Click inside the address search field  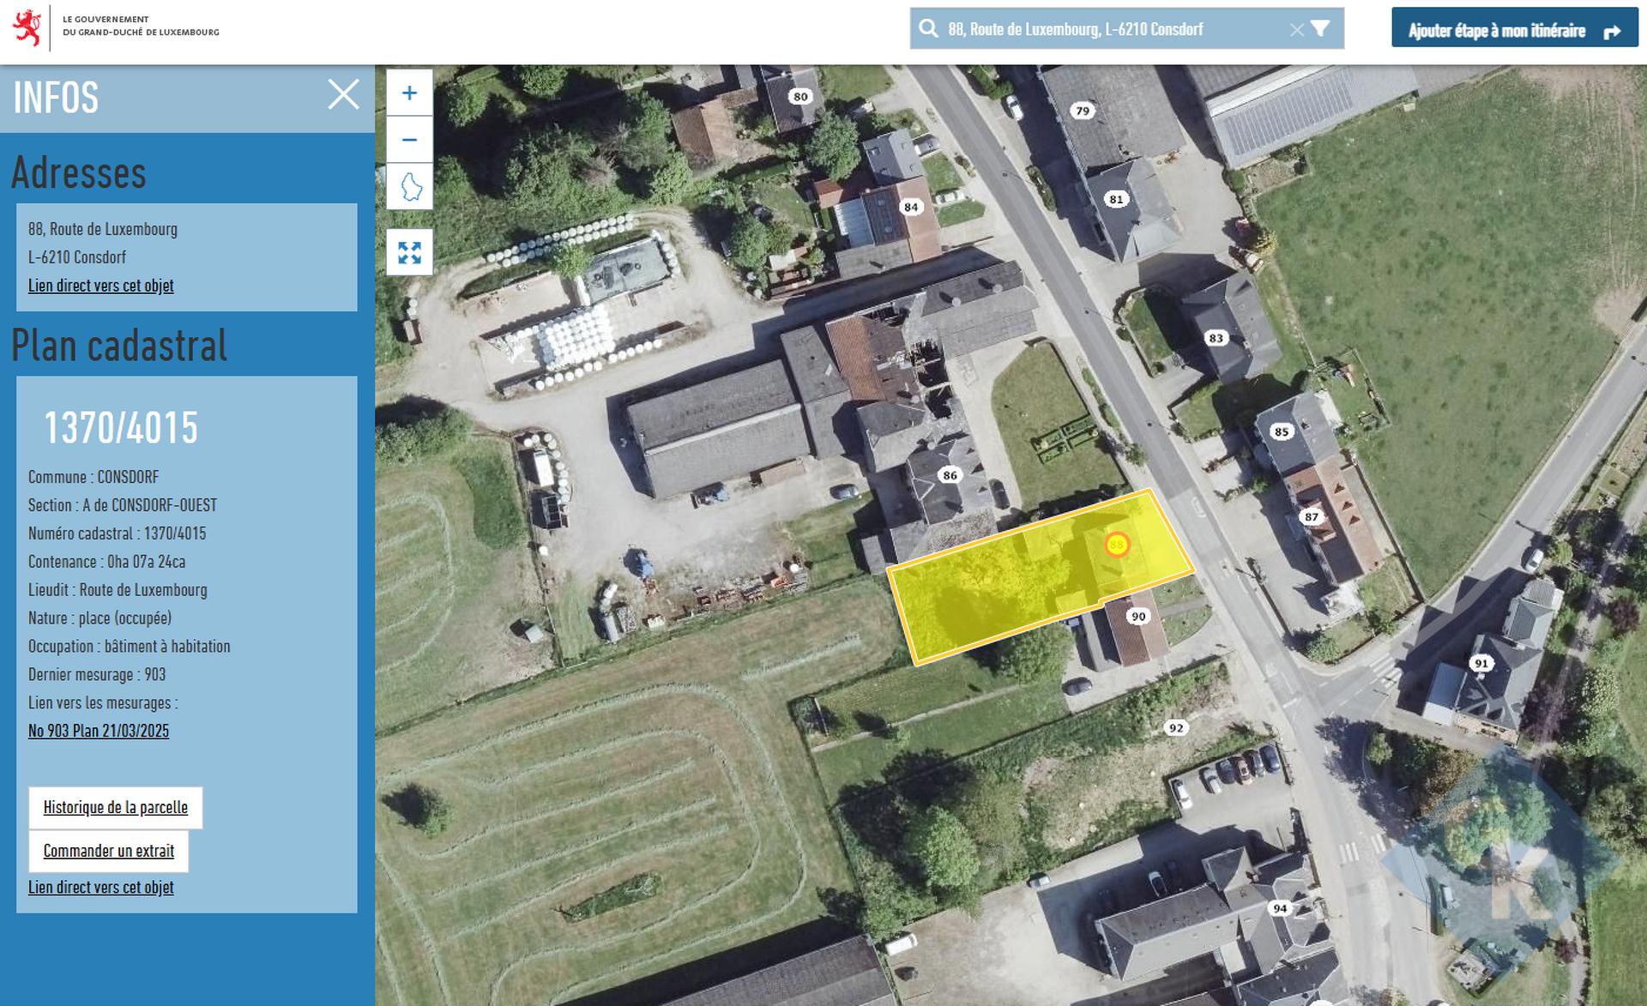tap(1107, 29)
